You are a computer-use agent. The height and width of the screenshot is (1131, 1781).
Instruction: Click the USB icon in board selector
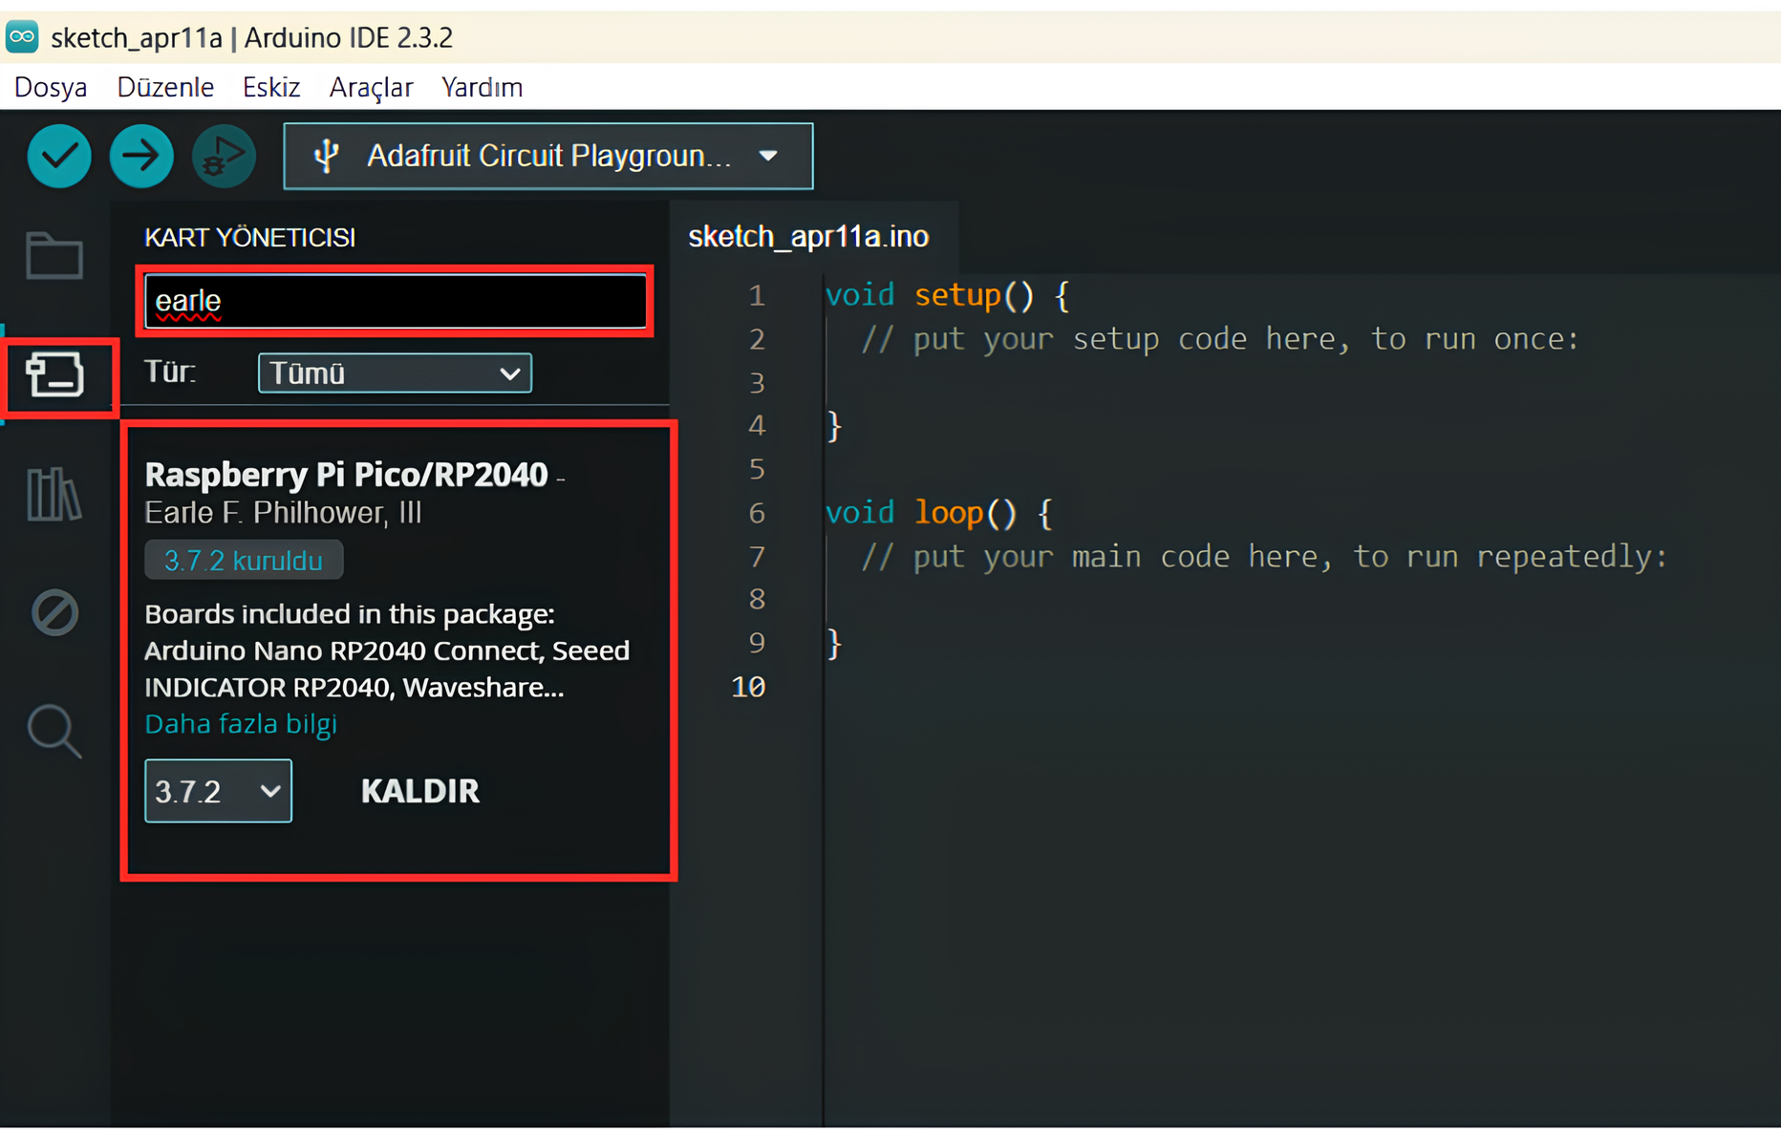(327, 156)
